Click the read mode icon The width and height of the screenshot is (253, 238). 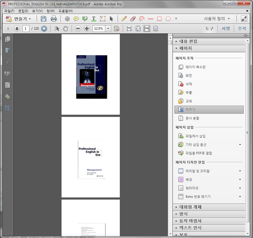tap(156, 29)
